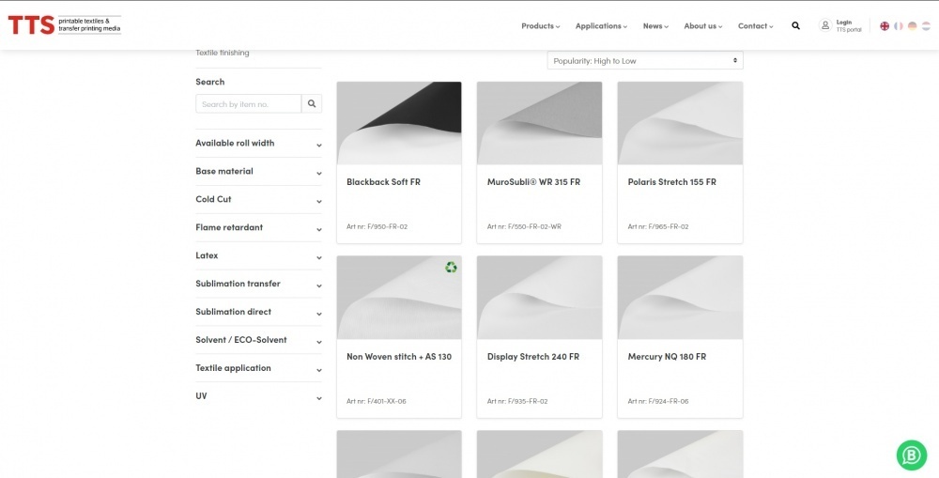939x478 pixels.
Task: Click the Mercury NQ 180 FR fabric thumbnail
Action: [680, 298]
